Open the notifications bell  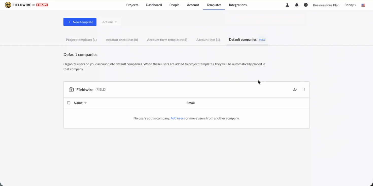pos(297,5)
